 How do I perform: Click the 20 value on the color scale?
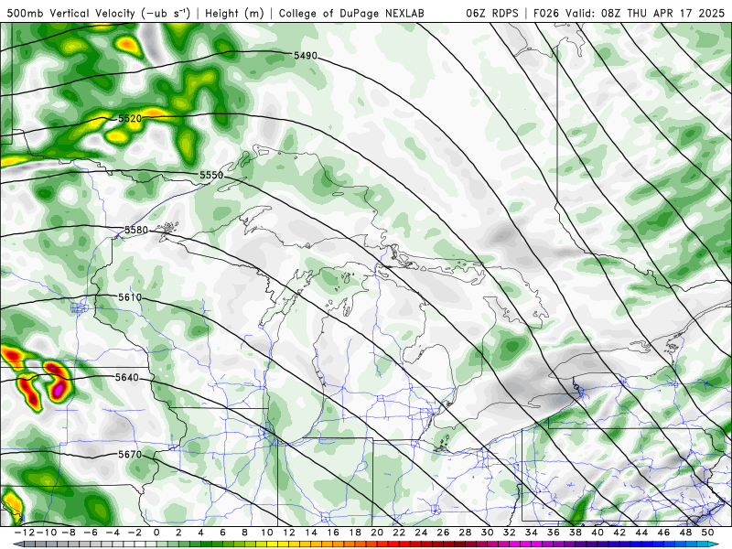377,533
